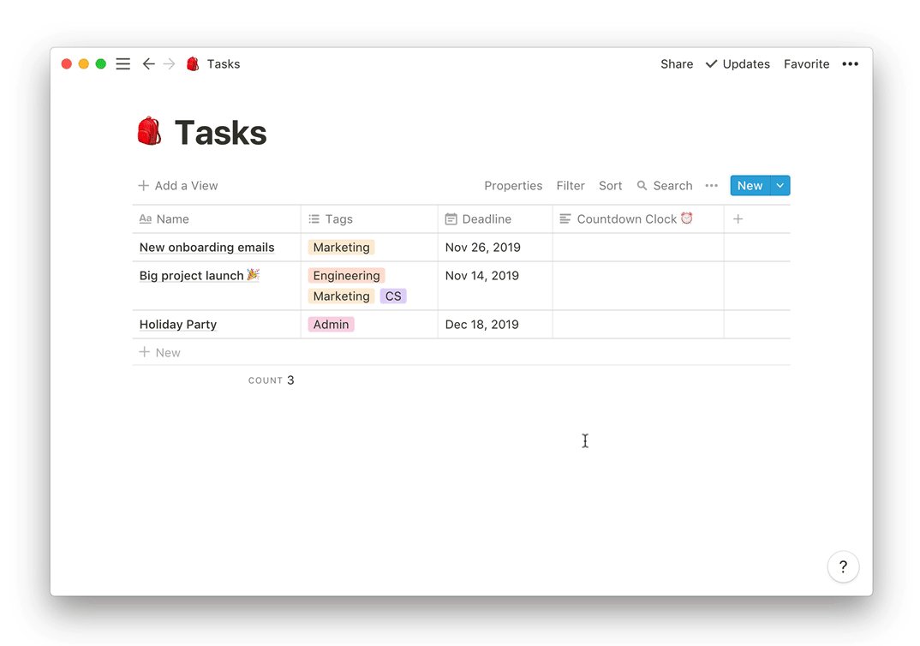Open the New onboarding emails task
Image resolution: width=920 pixels, height=646 pixels.
(206, 247)
